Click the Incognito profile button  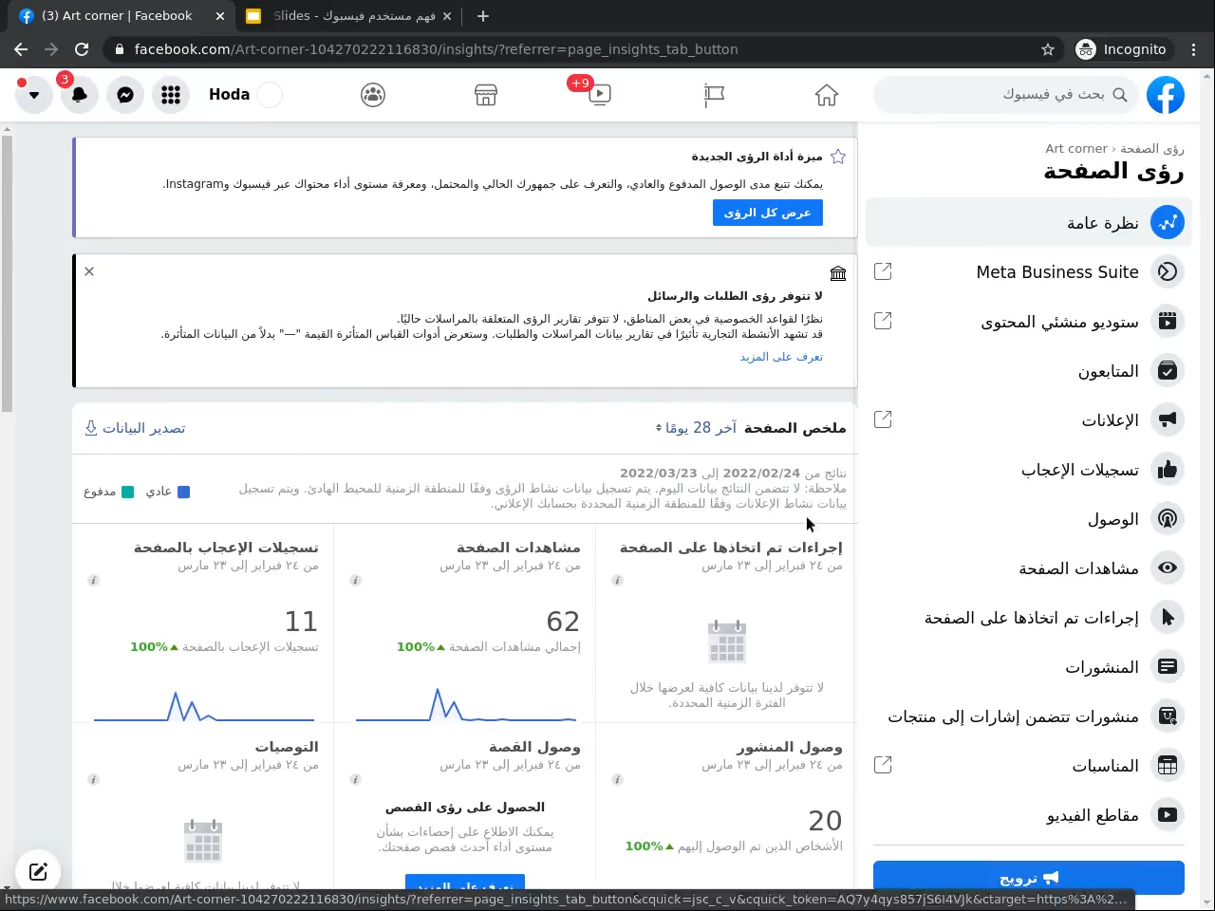click(1122, 49)
